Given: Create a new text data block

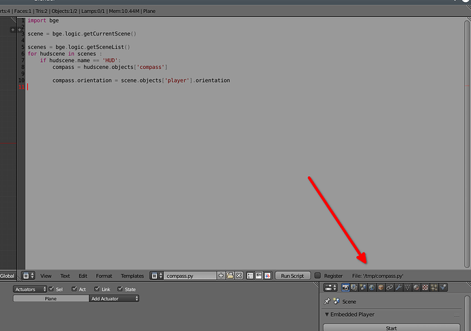Looking at the screenshot, I should click(220, 276).
